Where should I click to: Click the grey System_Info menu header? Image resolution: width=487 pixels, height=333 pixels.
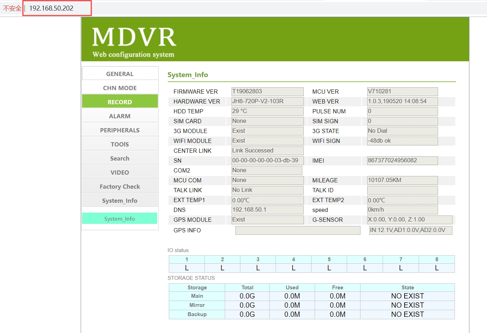tap(120, 200)
